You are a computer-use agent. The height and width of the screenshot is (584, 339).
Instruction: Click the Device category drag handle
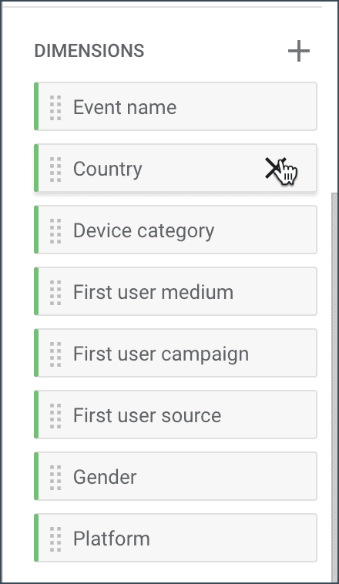(55, 231)
